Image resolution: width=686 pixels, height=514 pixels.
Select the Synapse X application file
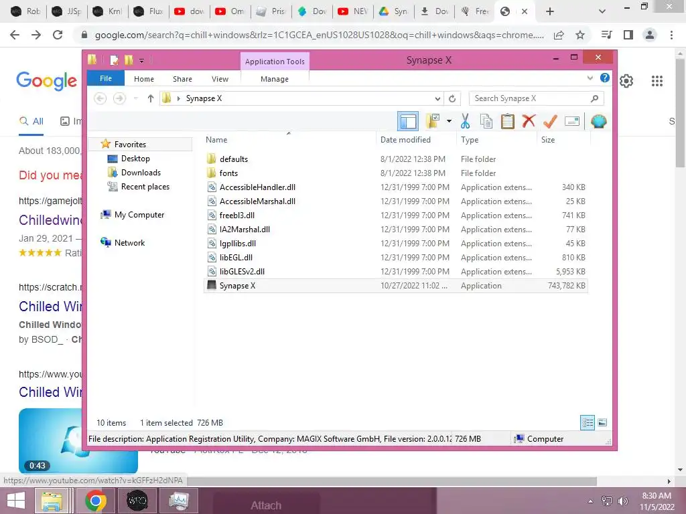click(x=395, y=285)
